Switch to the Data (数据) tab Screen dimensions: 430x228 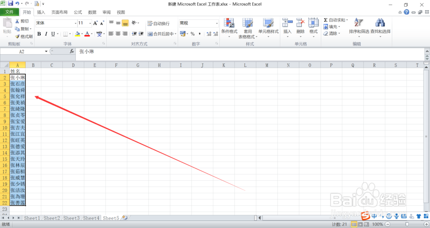pyautogui.click(x=92, y=12)
